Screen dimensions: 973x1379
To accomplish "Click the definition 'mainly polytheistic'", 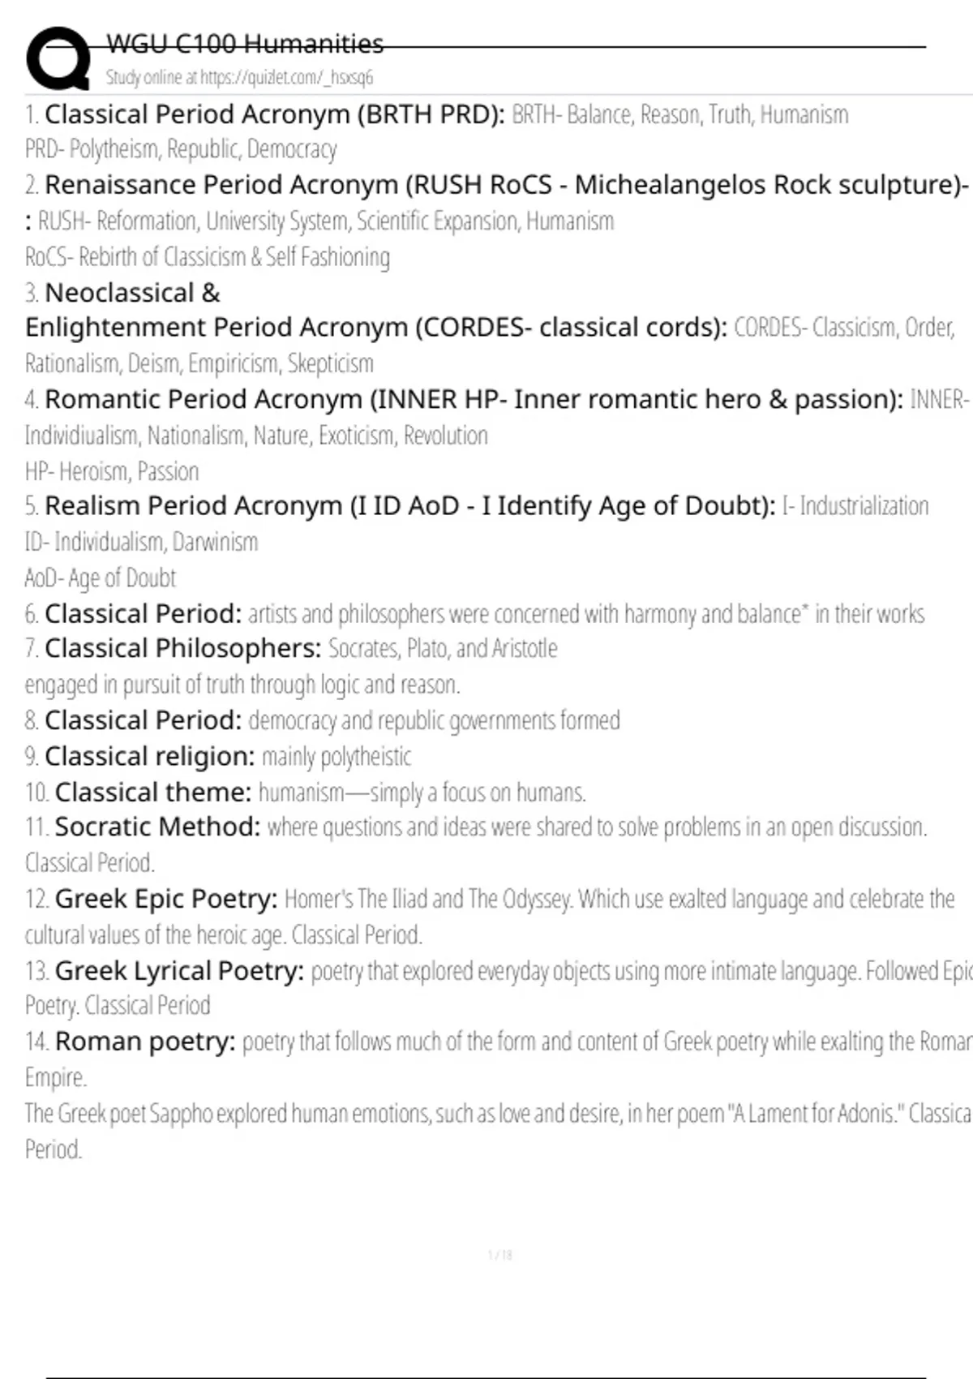I will coord(336,757).
